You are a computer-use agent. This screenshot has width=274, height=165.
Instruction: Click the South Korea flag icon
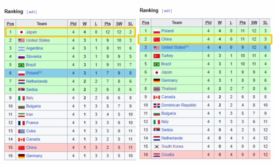(x=157, y=147)
